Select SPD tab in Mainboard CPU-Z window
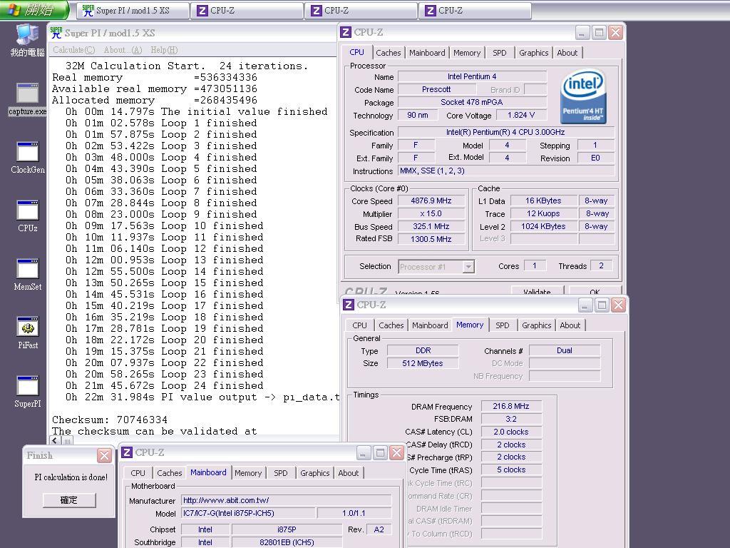The image size is (730, 548). (x=281, y=473)
